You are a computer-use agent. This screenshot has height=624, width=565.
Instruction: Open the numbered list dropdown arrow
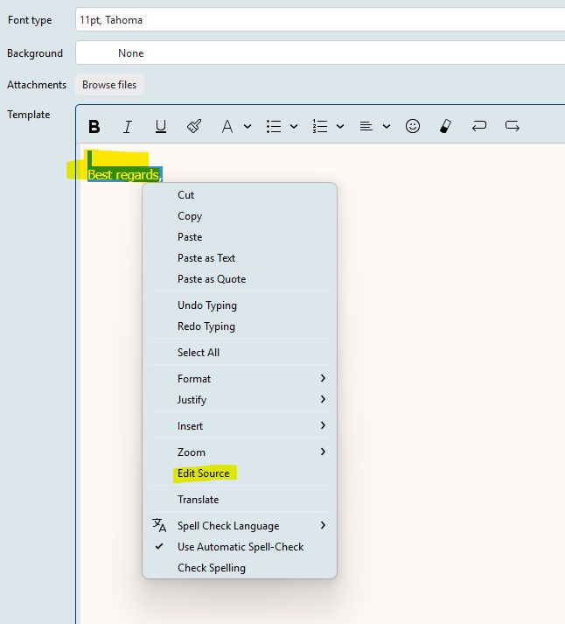tap(340, 127)
